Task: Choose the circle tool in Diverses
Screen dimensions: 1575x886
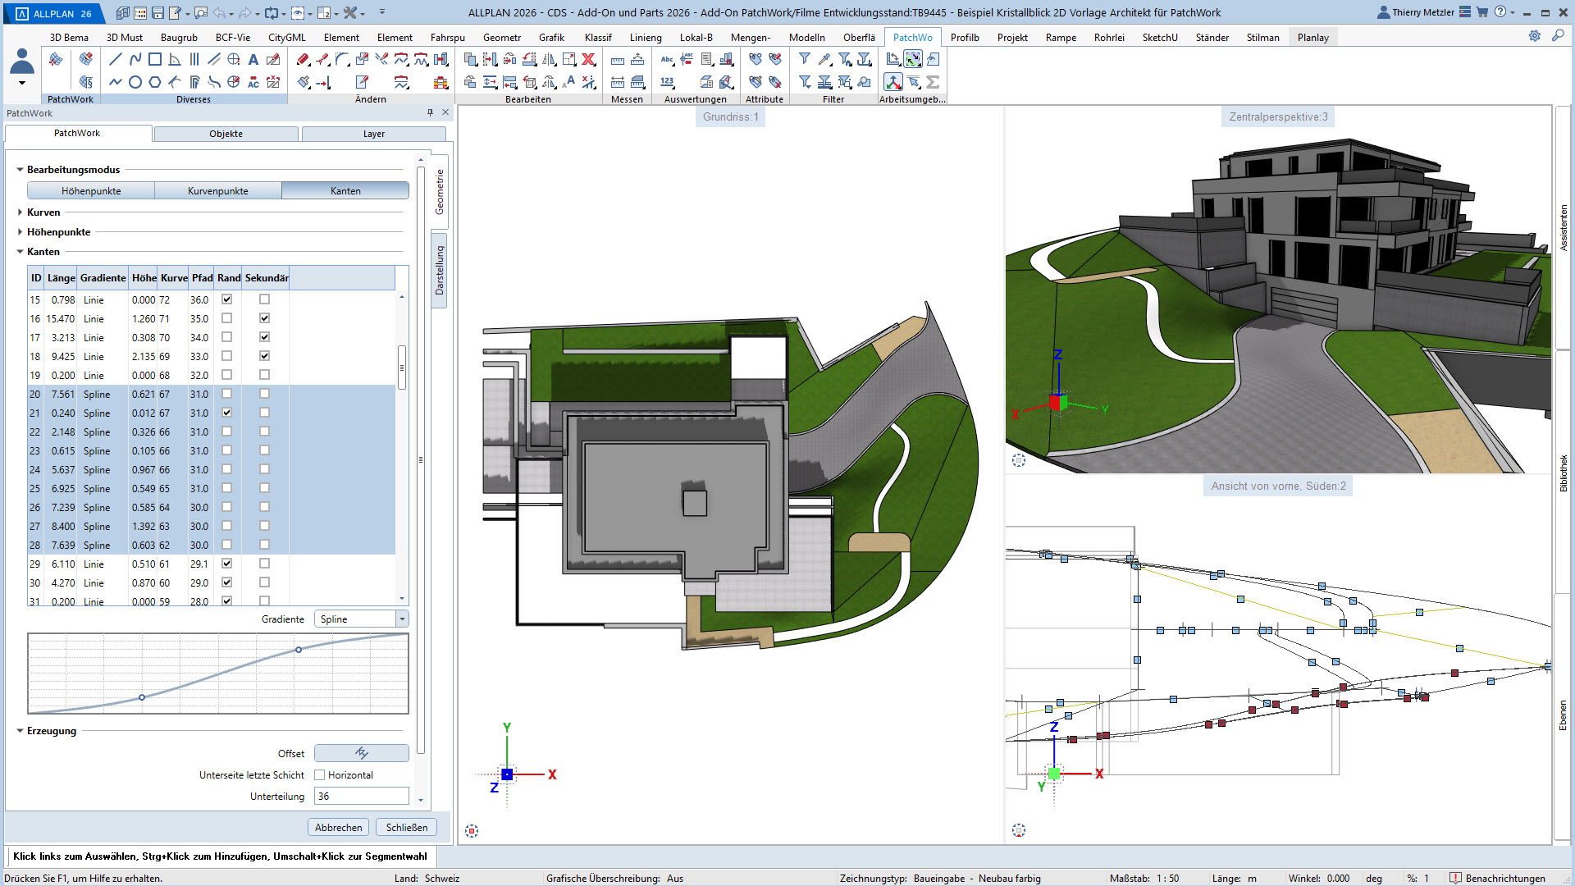Action: [135, 82]
